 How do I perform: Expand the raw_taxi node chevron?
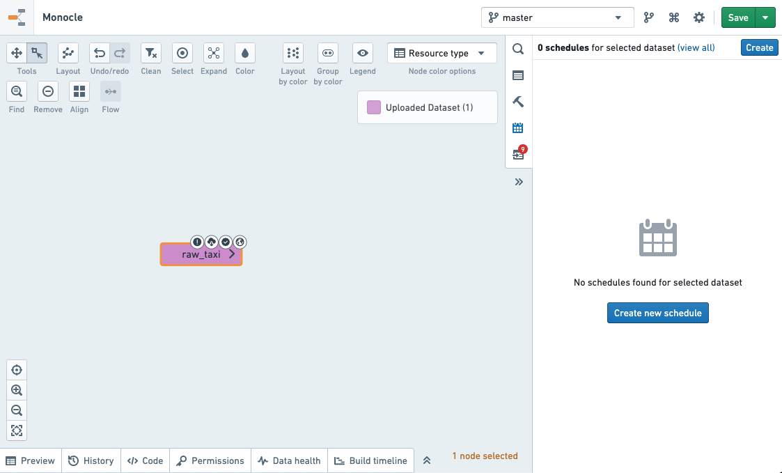pos(232,254)
